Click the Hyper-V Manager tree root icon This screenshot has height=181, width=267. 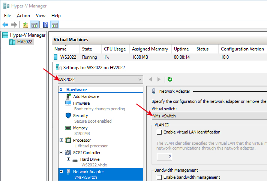pos(5,35)
